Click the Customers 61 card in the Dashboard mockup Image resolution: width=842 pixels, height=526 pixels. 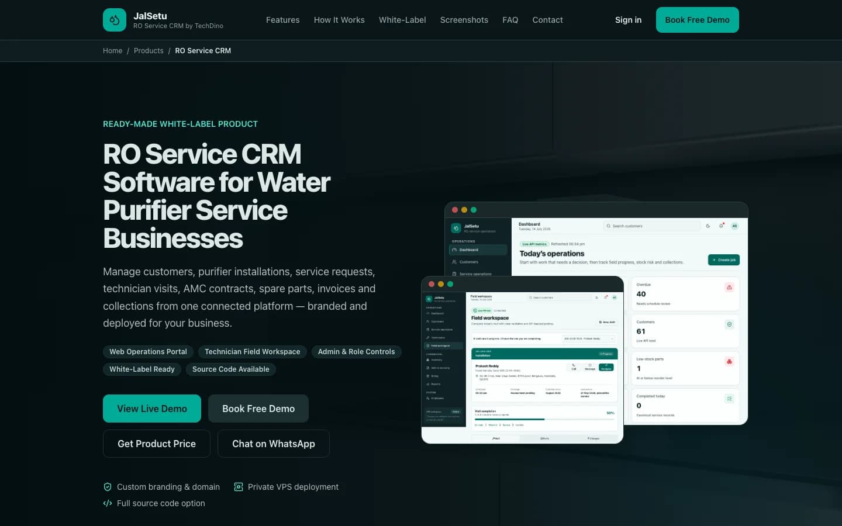pos(685,331)
